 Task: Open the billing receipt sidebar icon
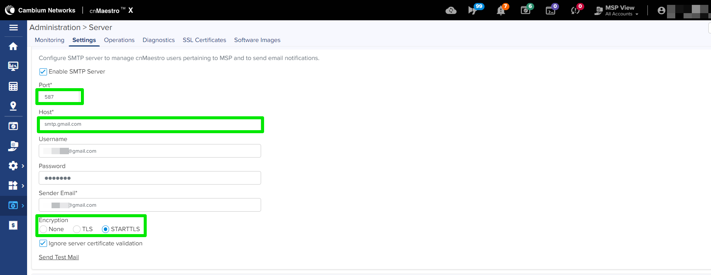coord(13,225)
